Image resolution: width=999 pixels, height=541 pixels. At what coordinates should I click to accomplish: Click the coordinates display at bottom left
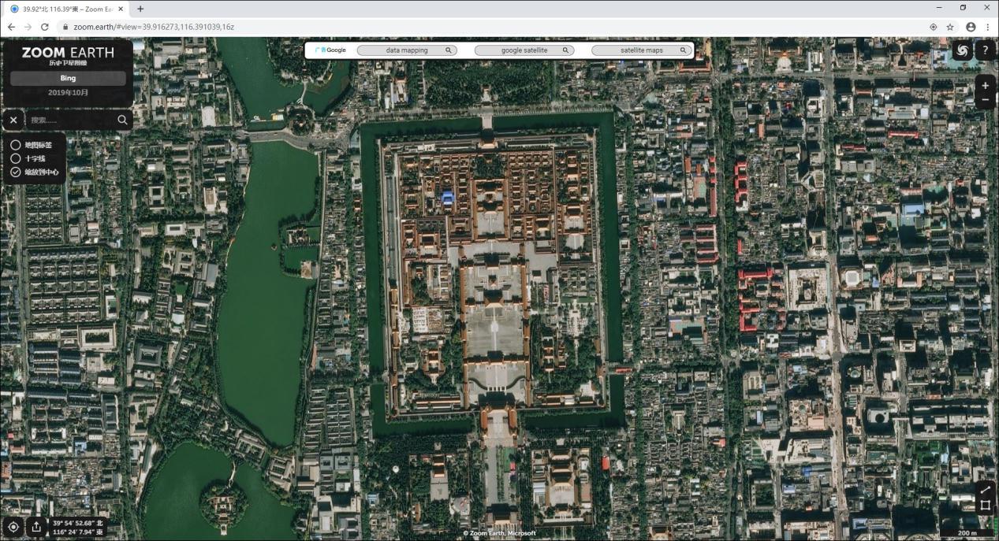click(76, 528)
